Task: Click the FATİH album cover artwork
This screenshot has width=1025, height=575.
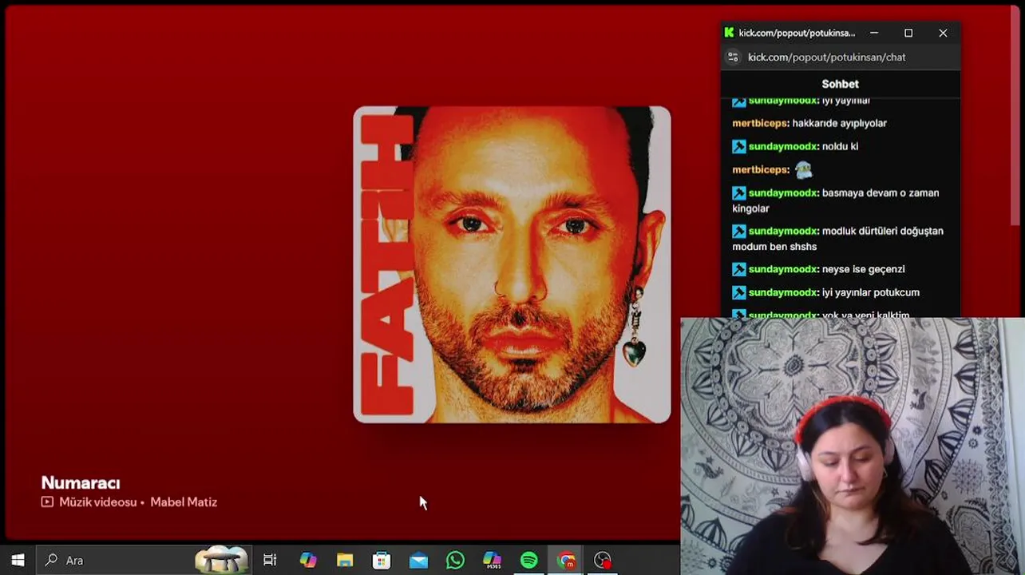Action: (512, 264)
